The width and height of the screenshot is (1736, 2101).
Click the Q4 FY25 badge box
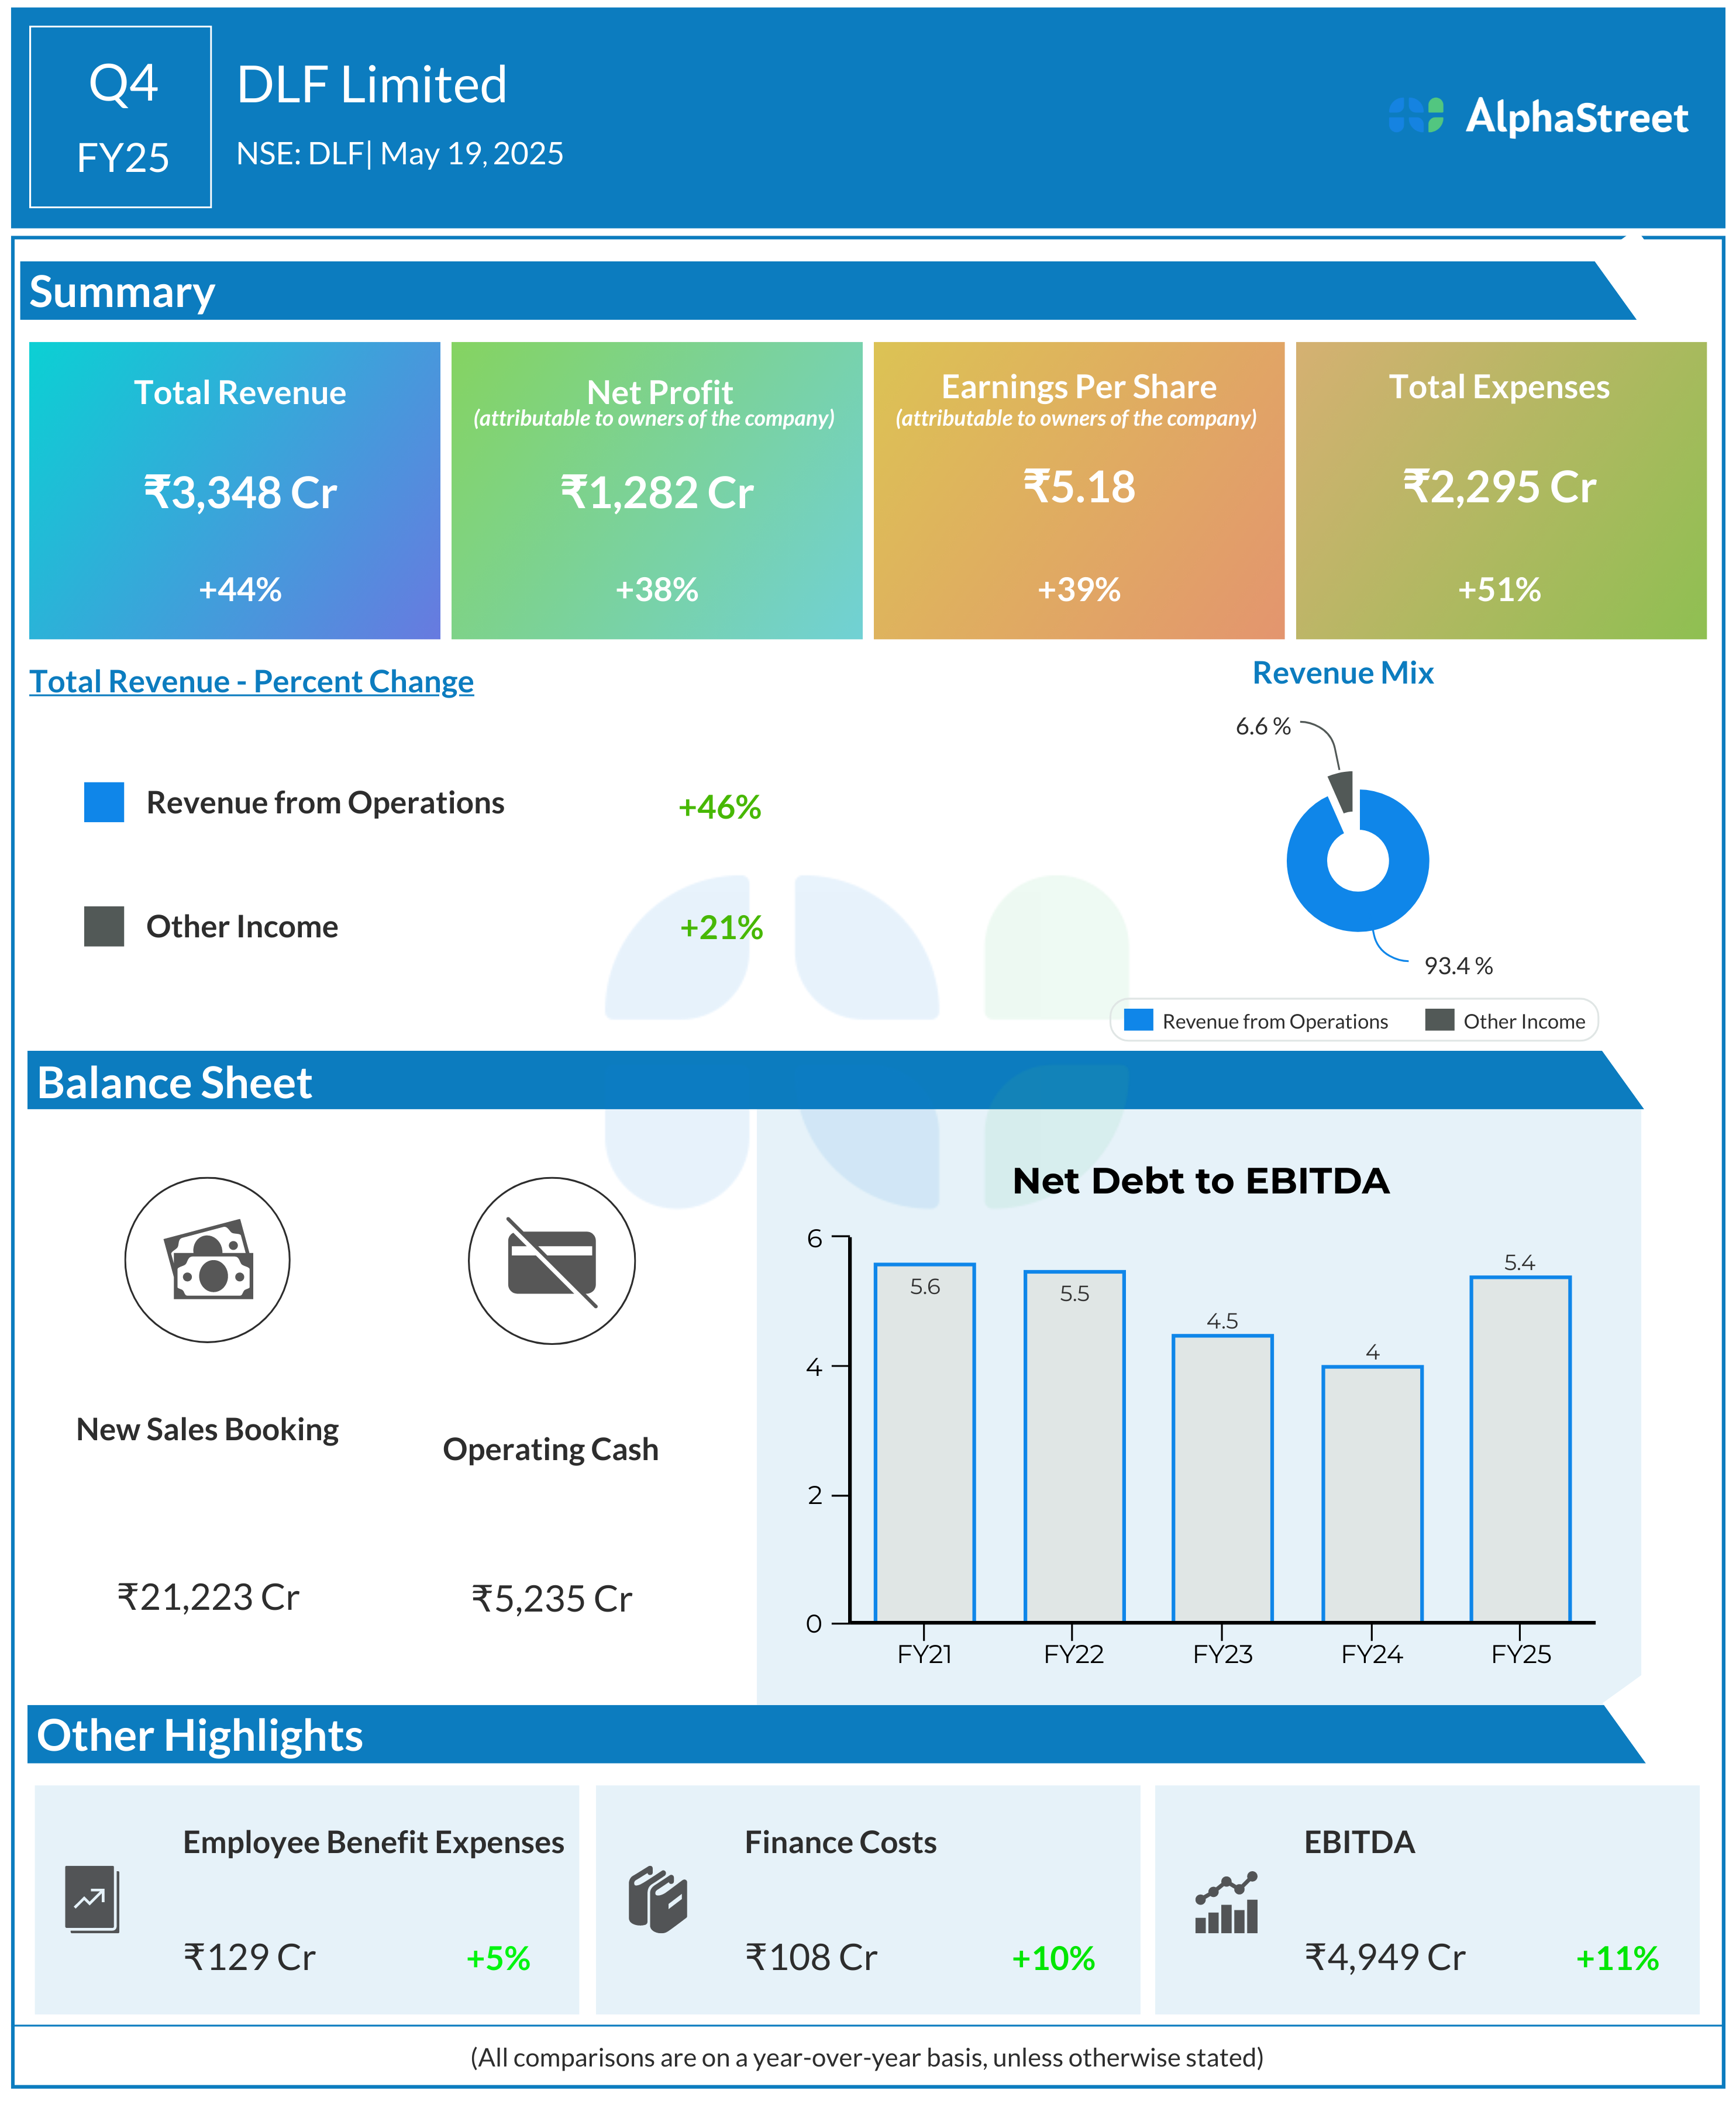(x=121, y=117)
